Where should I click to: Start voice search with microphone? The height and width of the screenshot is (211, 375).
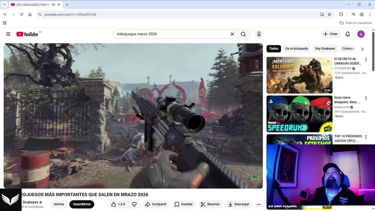[259, 34]
